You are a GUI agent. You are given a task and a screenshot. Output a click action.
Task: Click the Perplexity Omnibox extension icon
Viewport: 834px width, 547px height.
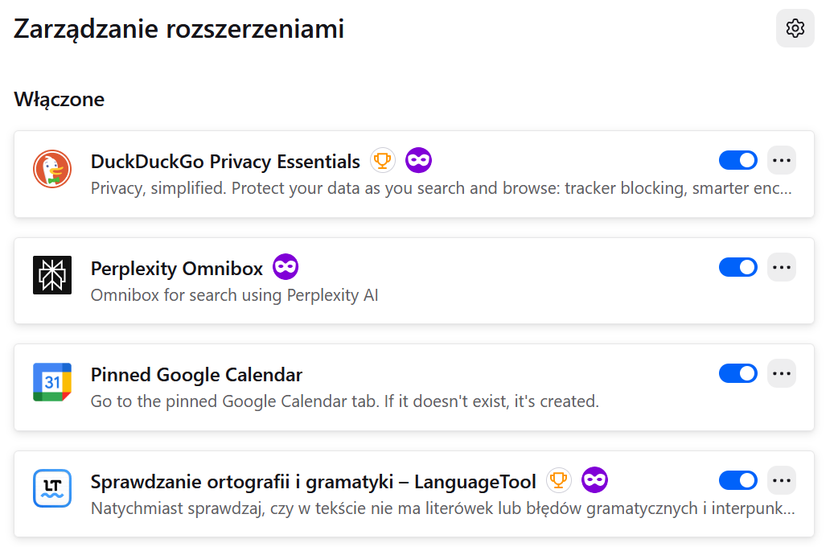[x=51, y=276]
